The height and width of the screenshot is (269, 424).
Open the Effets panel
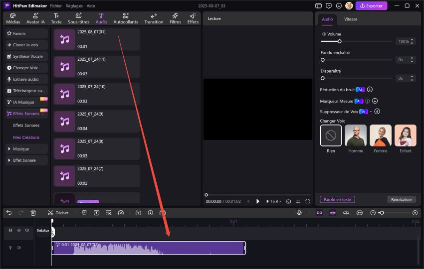[193, 18]
